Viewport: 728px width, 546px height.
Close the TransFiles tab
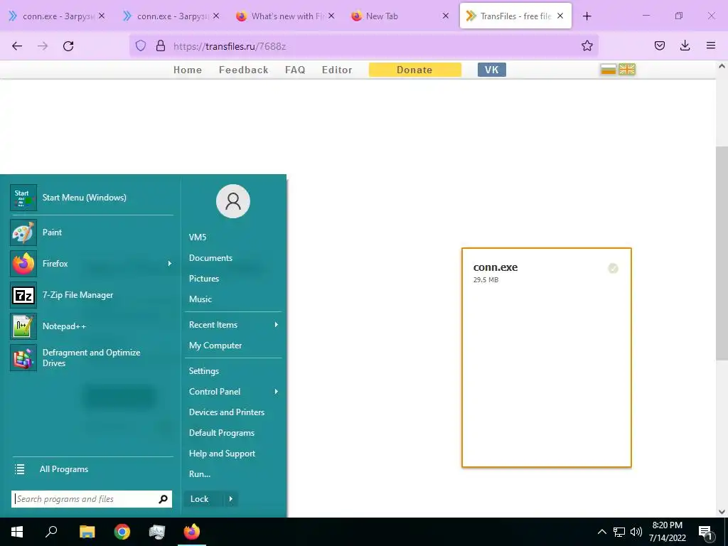[560, 16]
